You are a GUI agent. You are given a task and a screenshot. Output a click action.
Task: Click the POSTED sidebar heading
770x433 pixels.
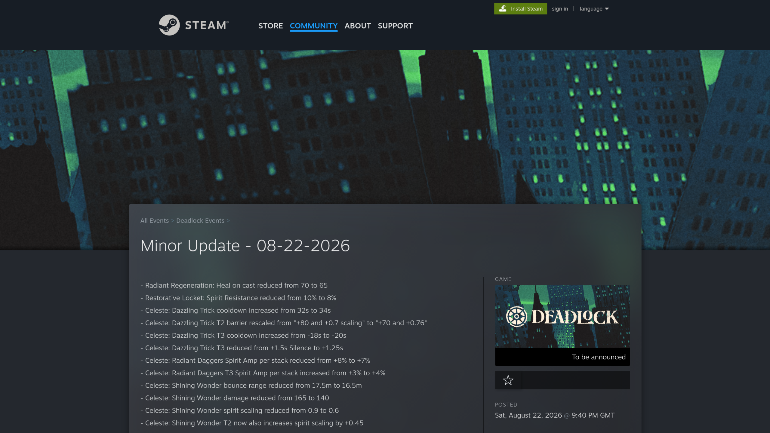(506, 405)
